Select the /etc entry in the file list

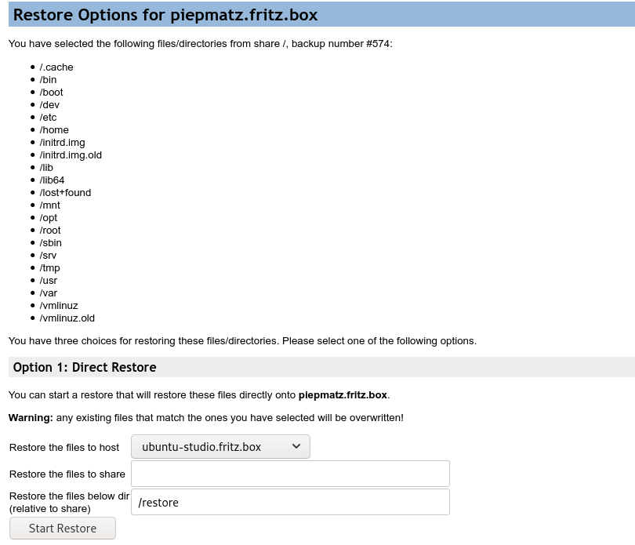(49, 117)
